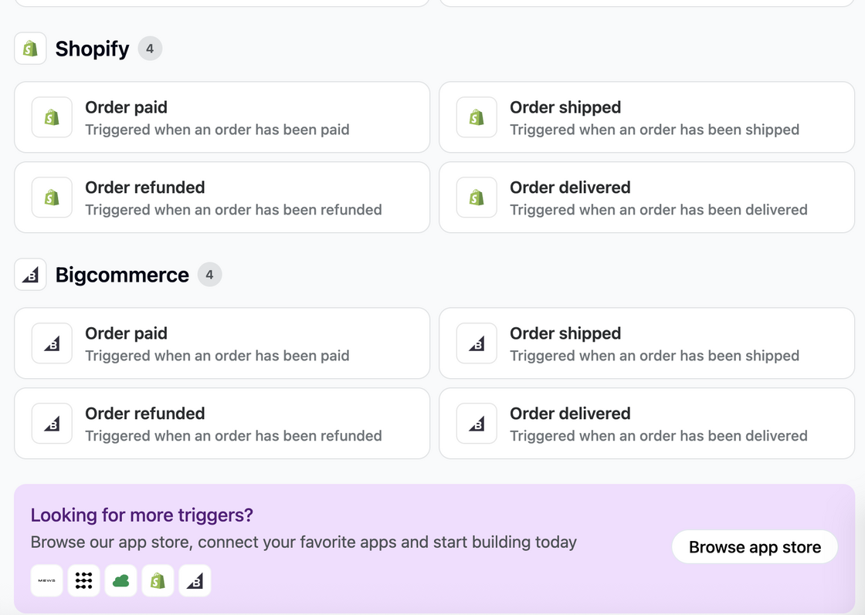Choose the Shopify Order refunded trigger
The image size is (865, 615).
click(x=222, y=198)
